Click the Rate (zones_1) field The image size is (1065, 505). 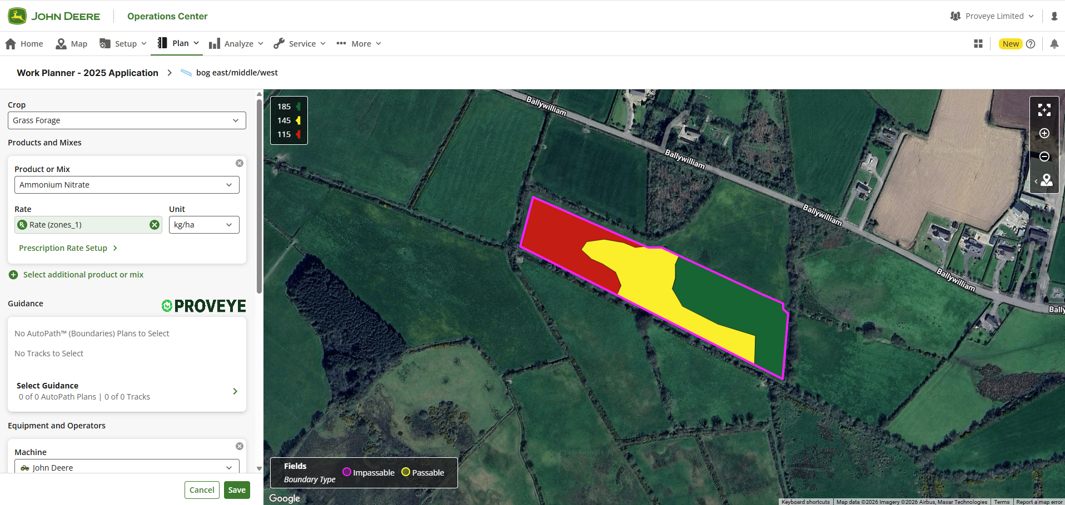[88, 225]
